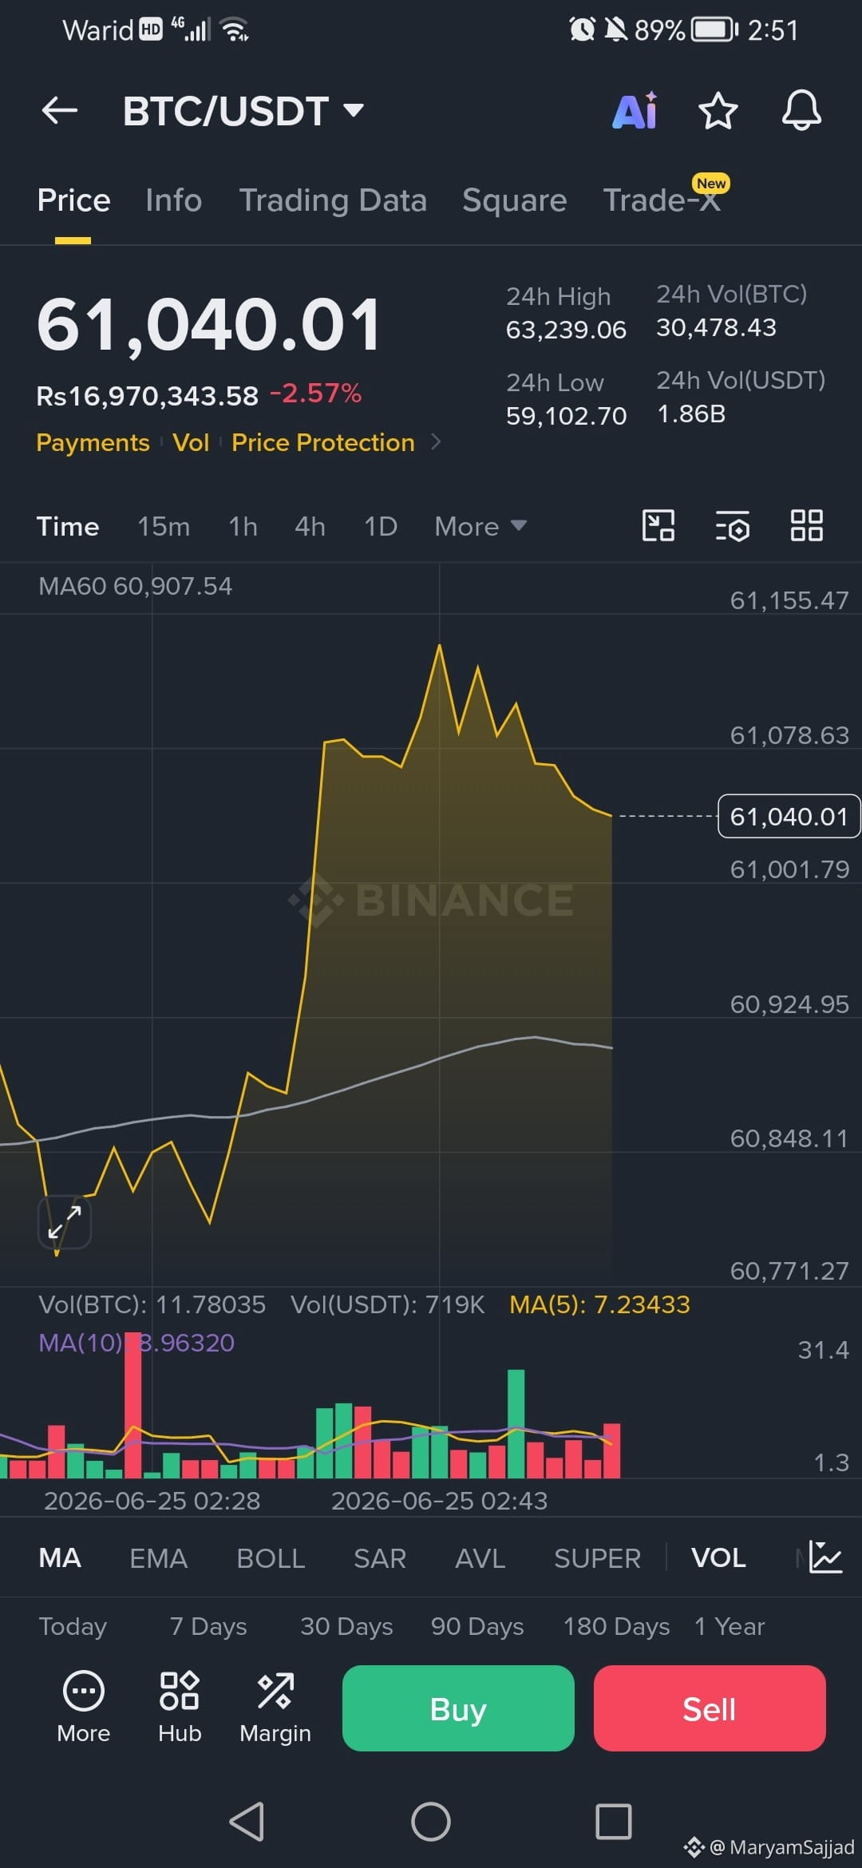Expand the More timeframes dropdown
Viewport: 862px width, 1868px height.
pyautogui.click(x=480, y=526)
